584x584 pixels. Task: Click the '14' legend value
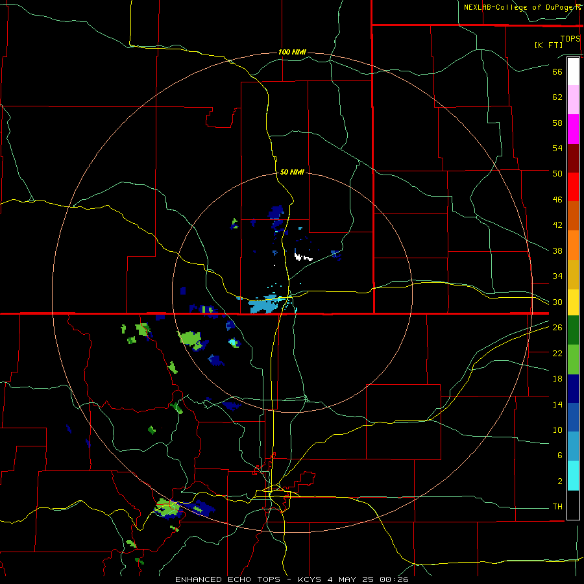pos(557,404)
